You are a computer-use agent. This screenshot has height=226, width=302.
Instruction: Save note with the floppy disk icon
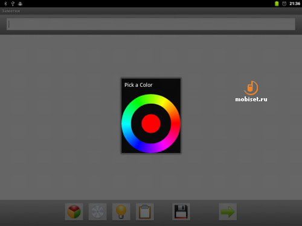tap(181, 212)
